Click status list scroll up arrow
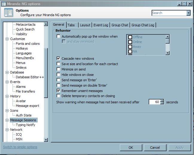The image size is (194, 155). [167, 37]
